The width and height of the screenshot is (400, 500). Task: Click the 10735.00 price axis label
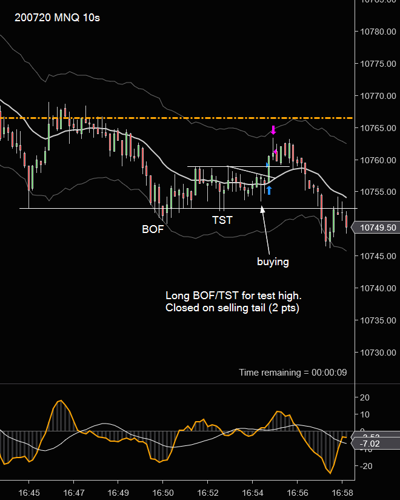click(378, 320)
